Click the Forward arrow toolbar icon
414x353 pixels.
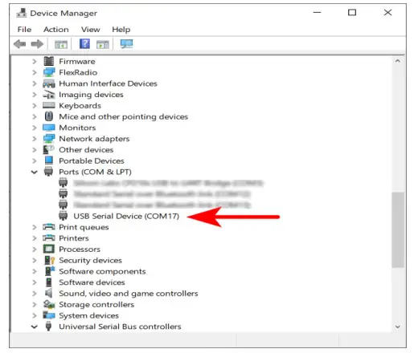[x=37, y=44]
